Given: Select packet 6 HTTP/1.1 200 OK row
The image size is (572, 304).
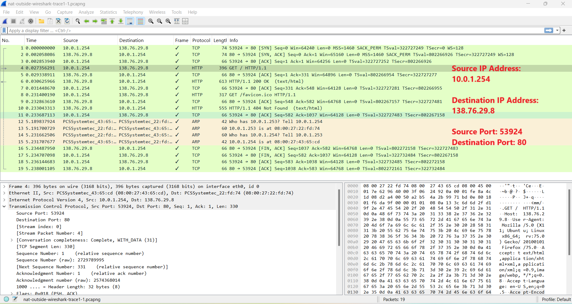Looking at the screenshot, I should 286,81.
